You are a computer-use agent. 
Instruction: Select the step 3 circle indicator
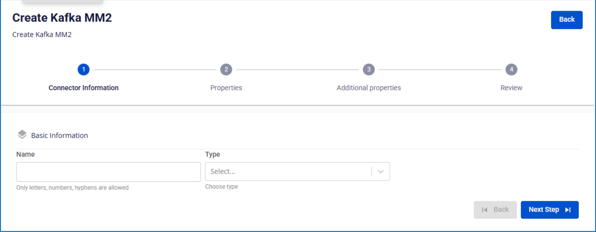369,69
